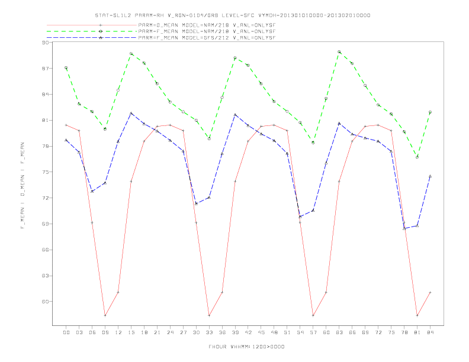Click x-axis forecast hour label 00

pyautogui.click(x=66, y=332)
